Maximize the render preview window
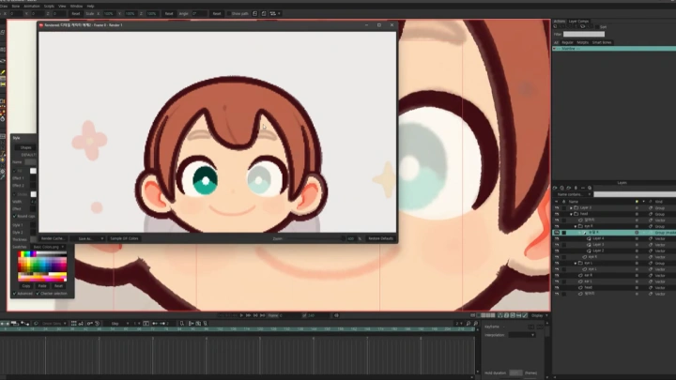 [x=378, y=25]
